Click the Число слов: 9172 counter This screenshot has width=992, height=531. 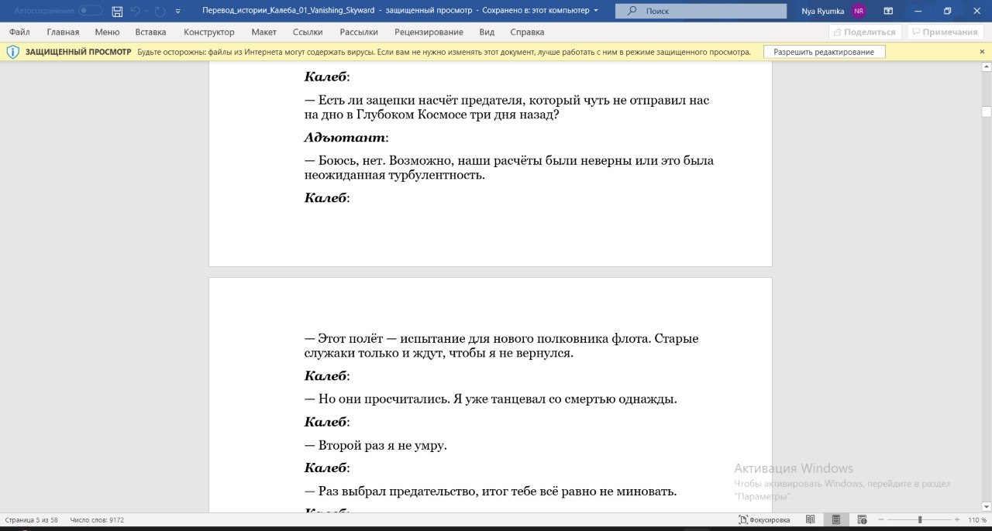pyautogui.click(x=97, y=520)
